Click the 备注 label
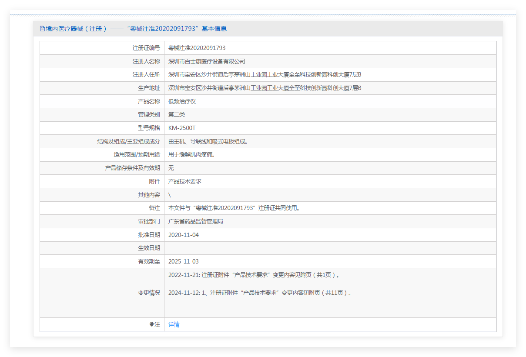This screenshot has width=526, height=357. 154,208
